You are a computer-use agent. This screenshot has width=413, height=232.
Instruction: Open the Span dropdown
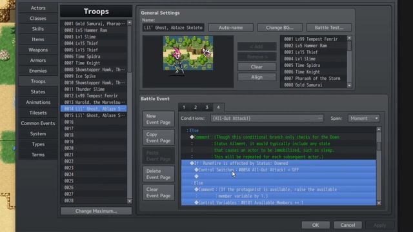(364, 119)
